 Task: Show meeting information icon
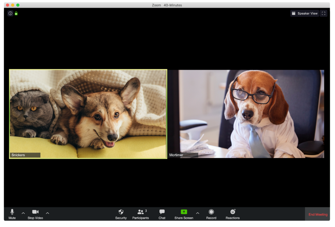pyautogui.click(x=10, y=13)
